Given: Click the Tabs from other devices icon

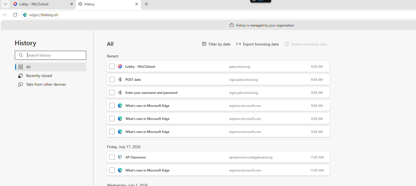Looking at the screenshot, I should pyautogui.click(x=21, y=84).
